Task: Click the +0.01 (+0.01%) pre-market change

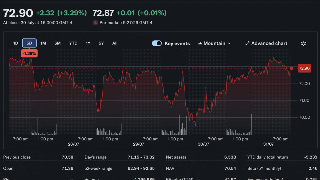Action: pos(142,13)
